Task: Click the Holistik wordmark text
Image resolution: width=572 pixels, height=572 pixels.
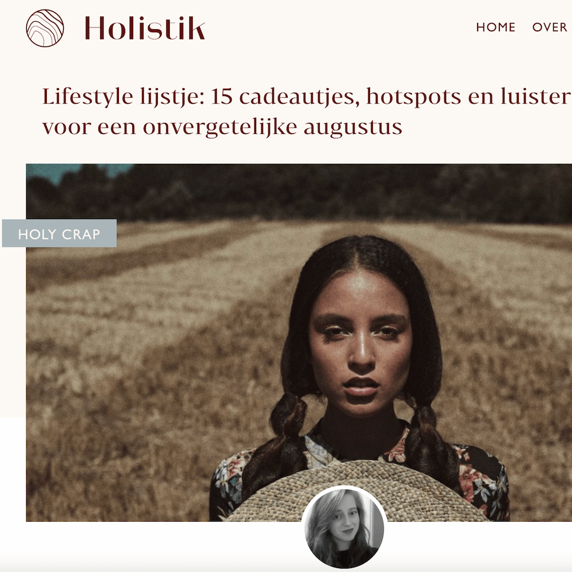Action: [x=145, y=28]
